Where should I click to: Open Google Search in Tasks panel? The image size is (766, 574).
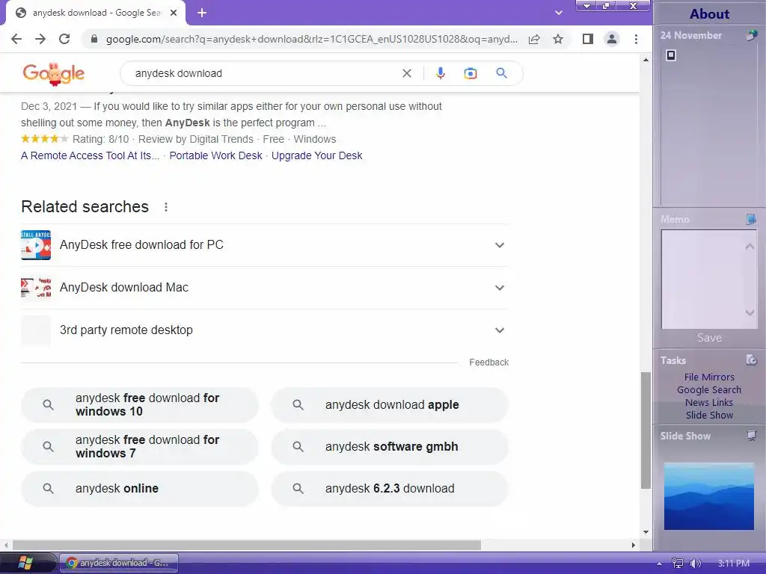click(709, 389)
